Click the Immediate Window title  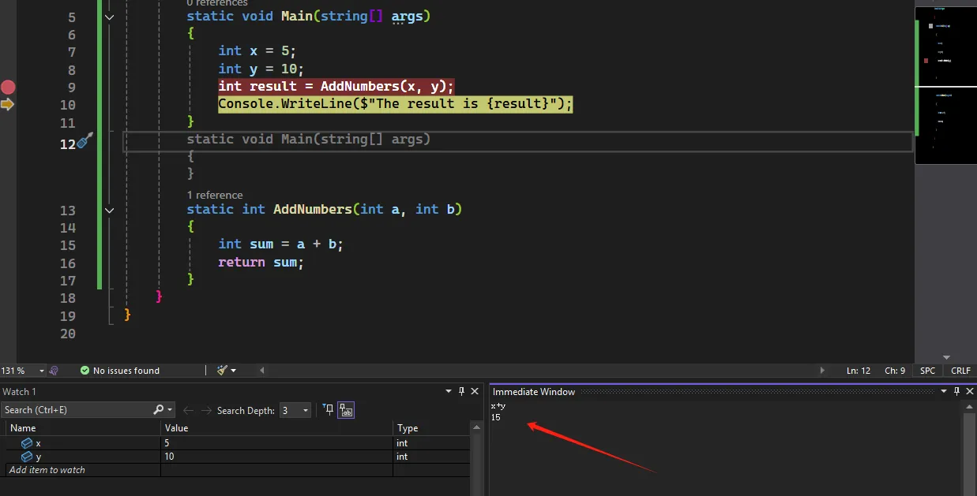[534, 392]
